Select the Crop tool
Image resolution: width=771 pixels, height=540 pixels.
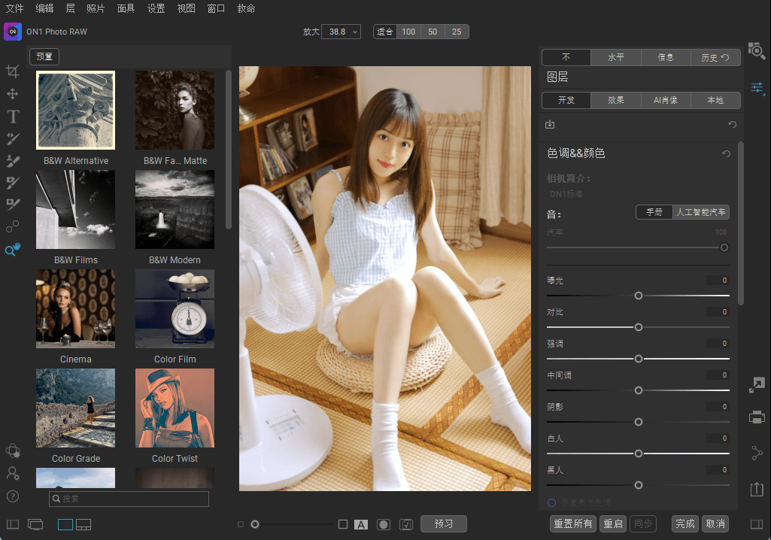[x=13, y=71]
